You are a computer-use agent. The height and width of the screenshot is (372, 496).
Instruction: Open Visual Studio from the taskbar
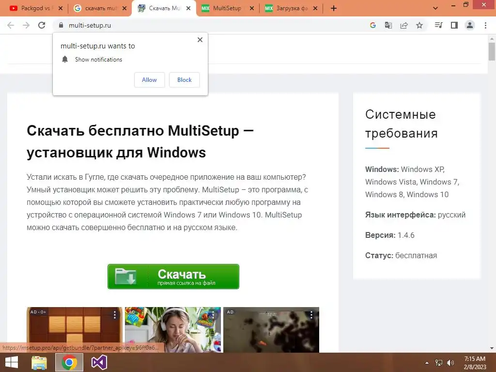coord(99,362)
